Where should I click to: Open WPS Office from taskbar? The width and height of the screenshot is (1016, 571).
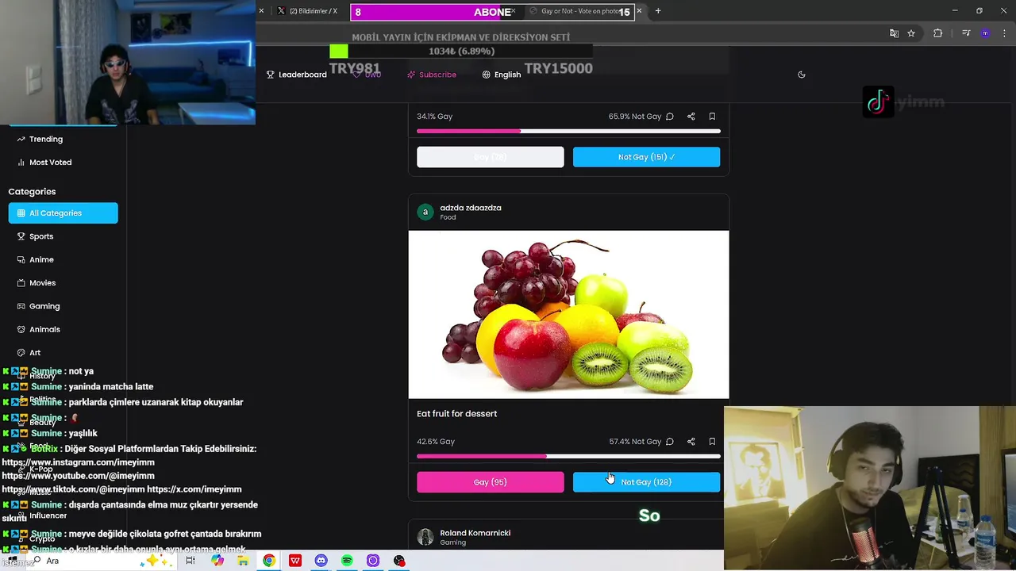(x=295, y=561)
